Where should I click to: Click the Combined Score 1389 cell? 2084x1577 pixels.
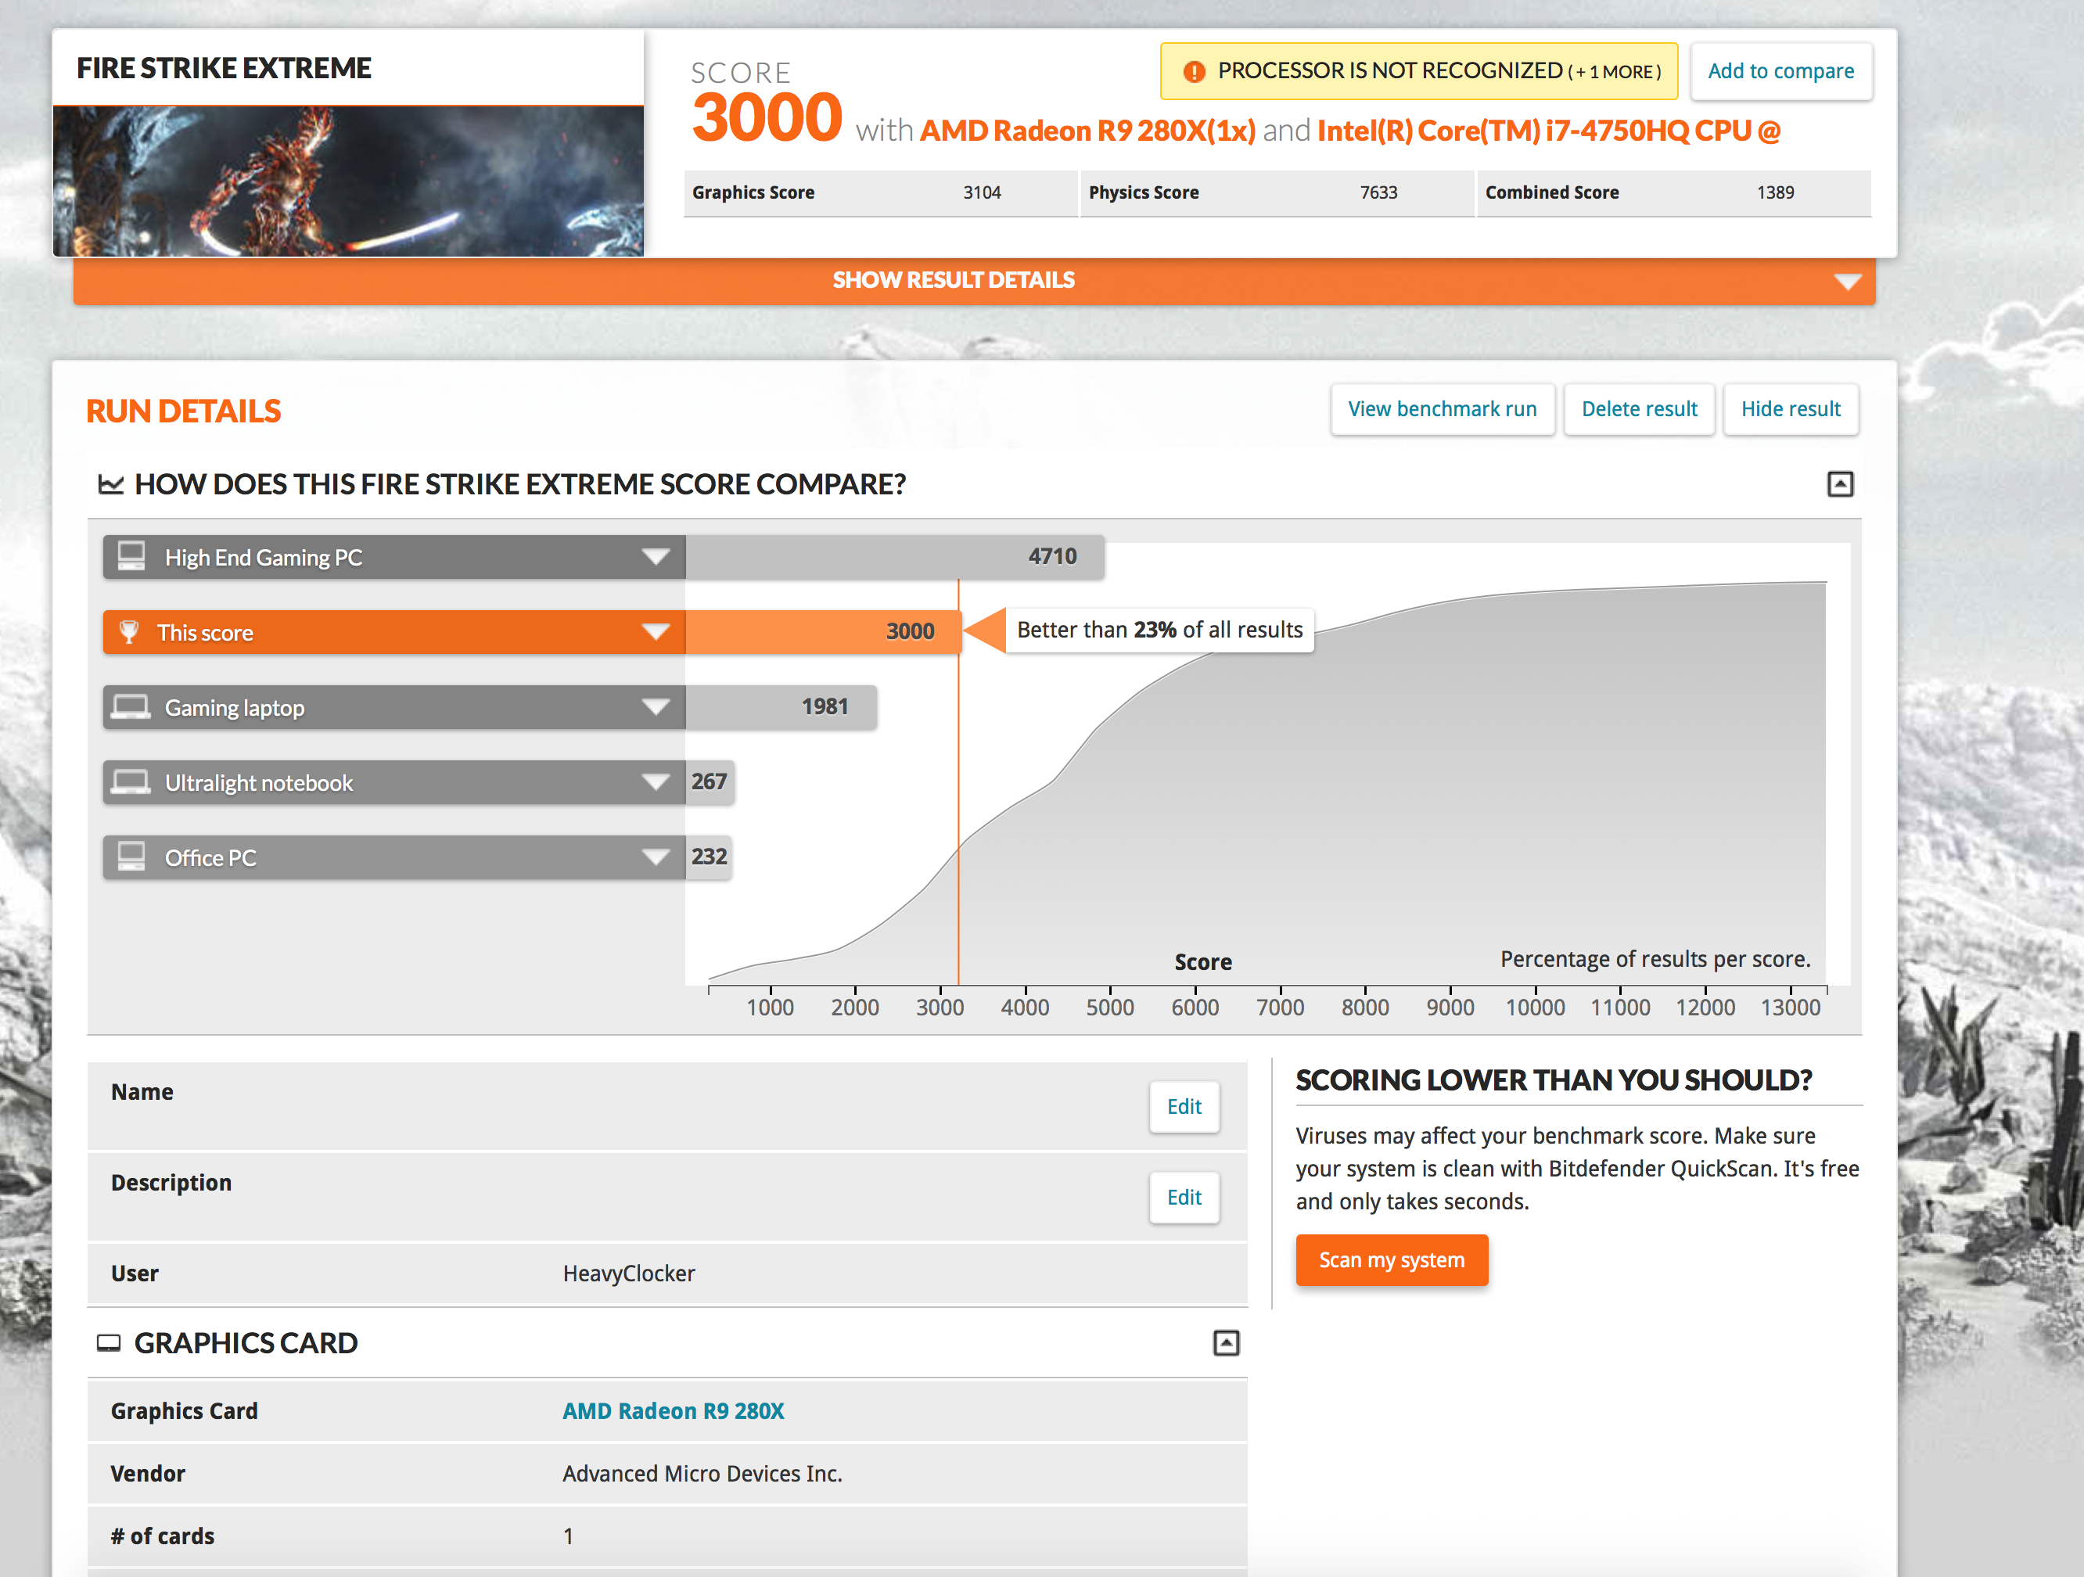[1673, 193]
